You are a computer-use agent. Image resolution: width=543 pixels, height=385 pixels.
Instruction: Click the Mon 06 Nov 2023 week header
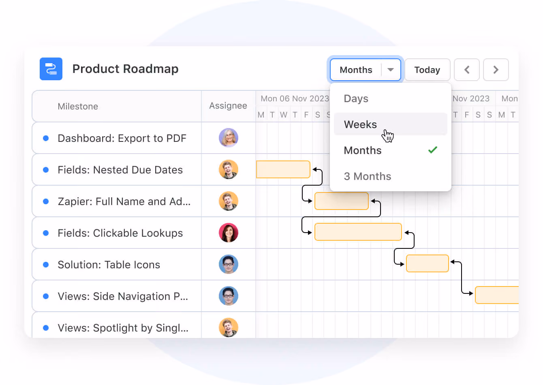(x=295, y=98)
